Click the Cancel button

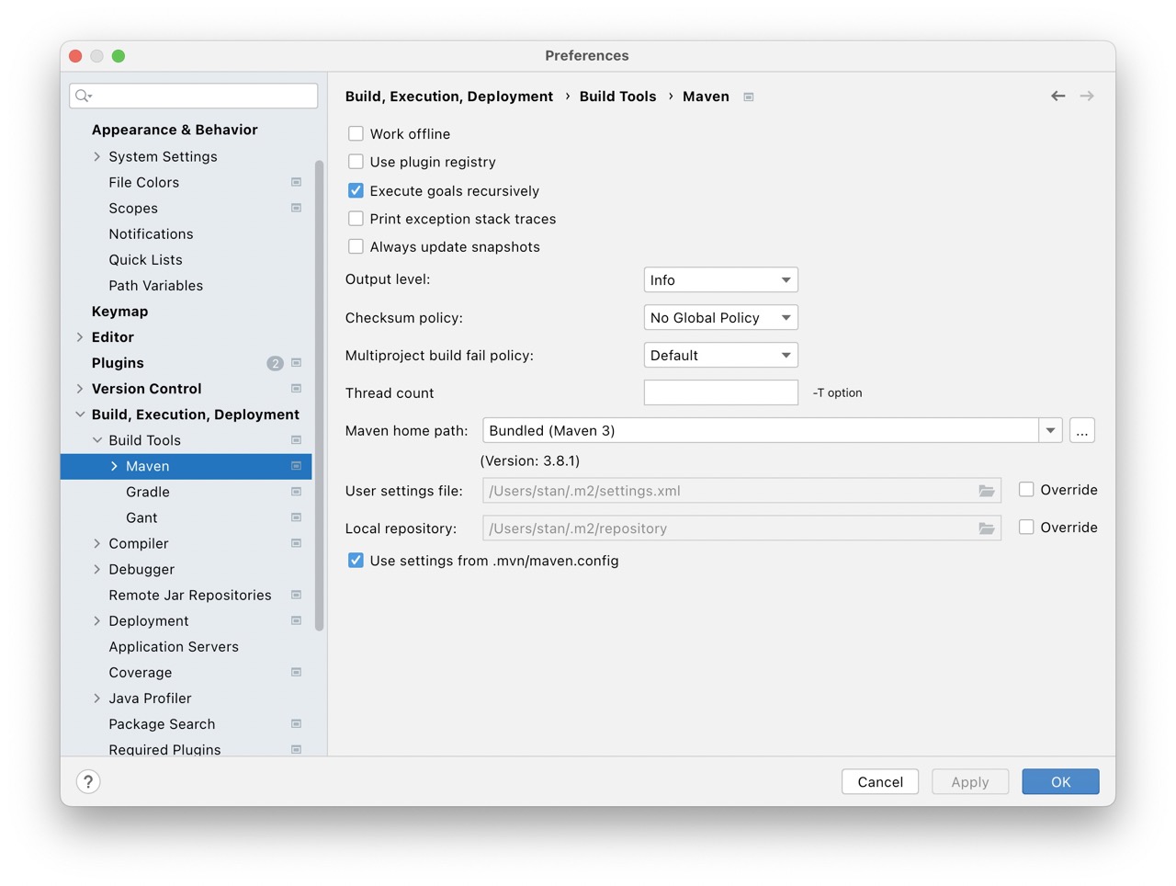(x=879, y=781)
